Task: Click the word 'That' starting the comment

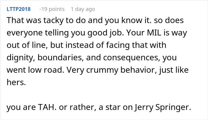Action: point(15,20)
